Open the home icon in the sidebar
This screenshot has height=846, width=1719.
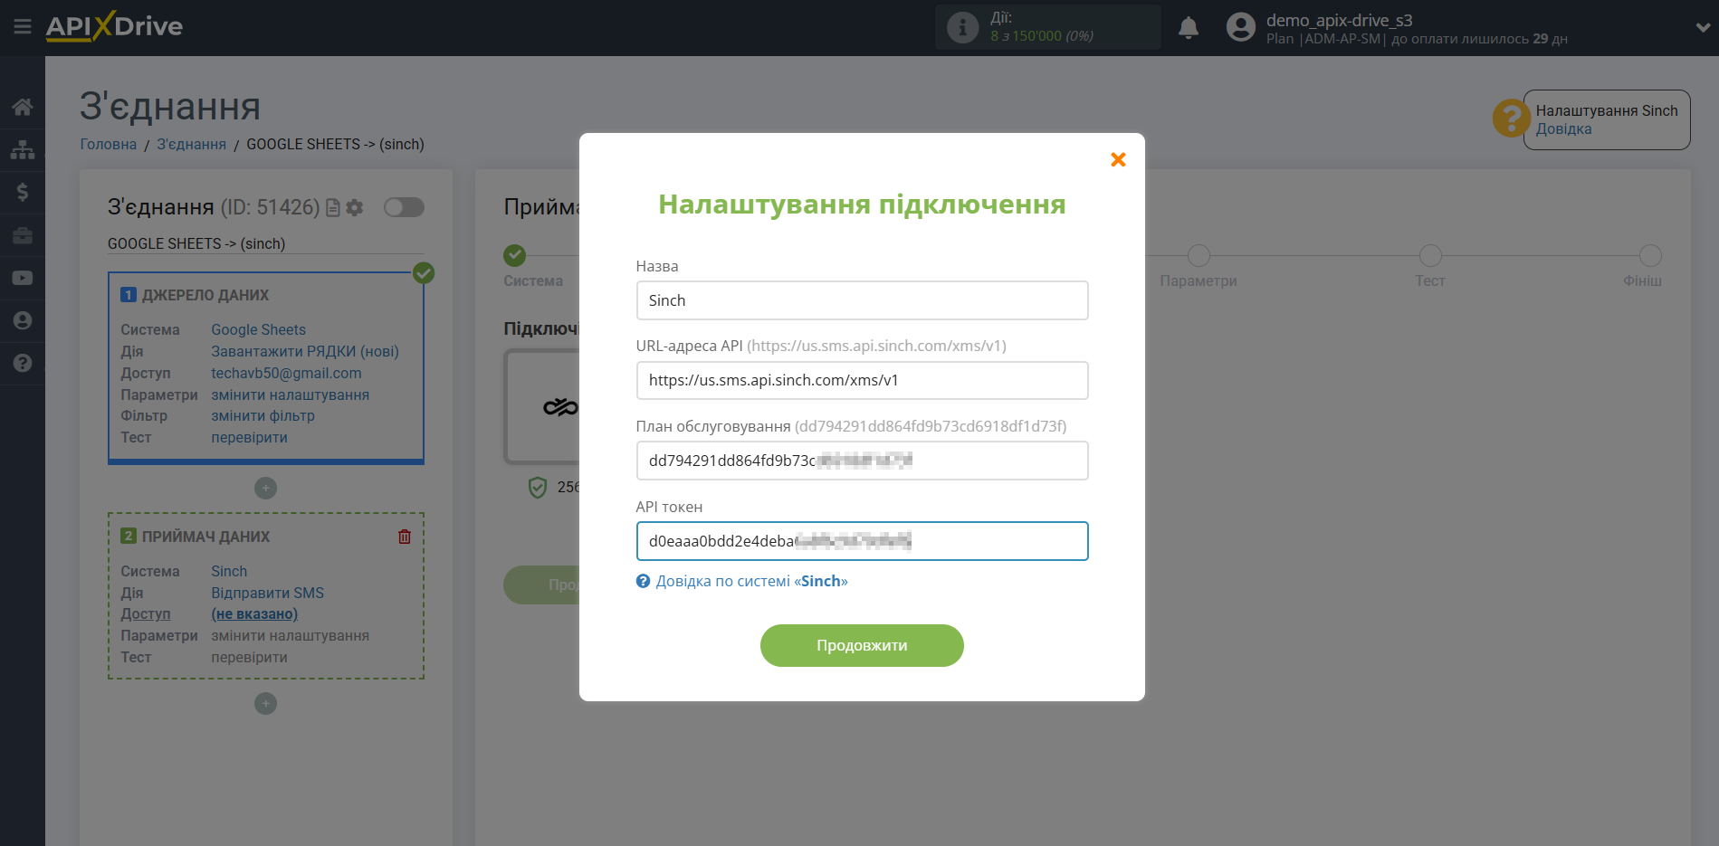tap(23, 107)
